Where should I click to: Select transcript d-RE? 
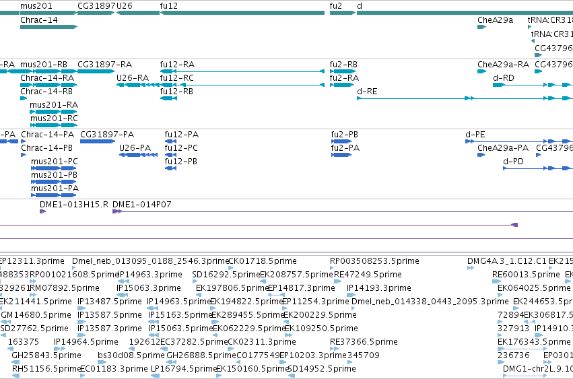(x=367, y=92)
